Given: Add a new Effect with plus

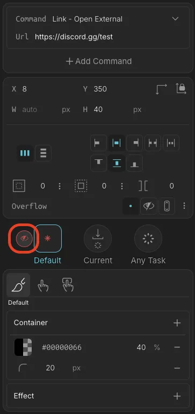Looking at the screenshot, I should point(177,396).
